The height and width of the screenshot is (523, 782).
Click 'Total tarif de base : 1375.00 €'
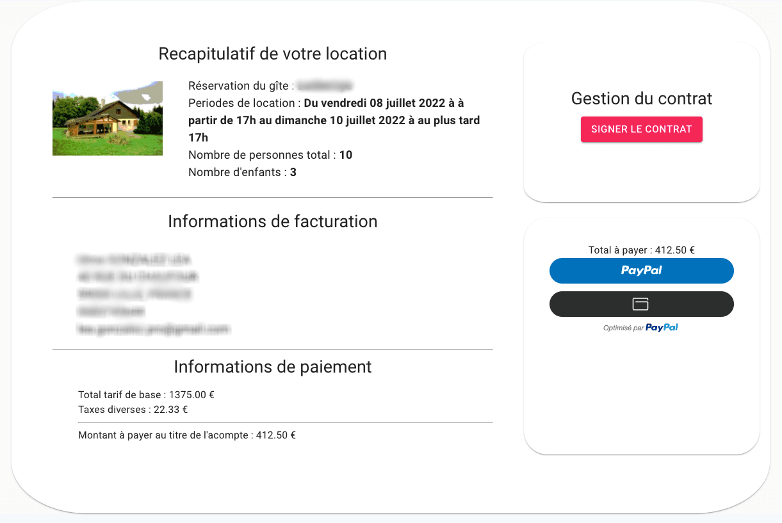146,396
